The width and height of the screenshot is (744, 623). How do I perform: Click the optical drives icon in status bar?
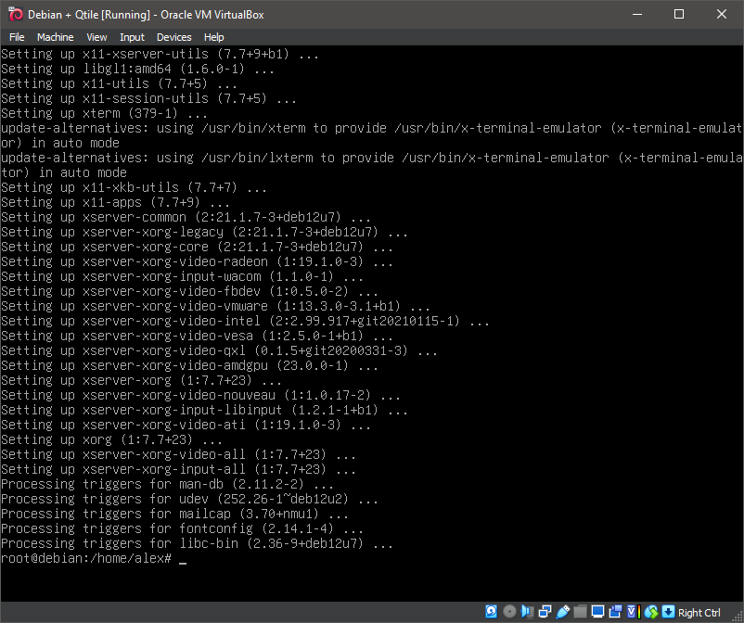[x=509, y=611]
